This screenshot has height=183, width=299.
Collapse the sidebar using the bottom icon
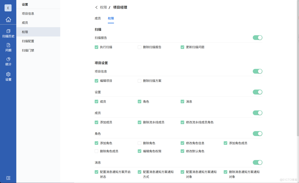click(x=8, y=178)
